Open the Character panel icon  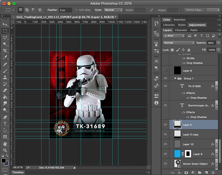point(156,61)
